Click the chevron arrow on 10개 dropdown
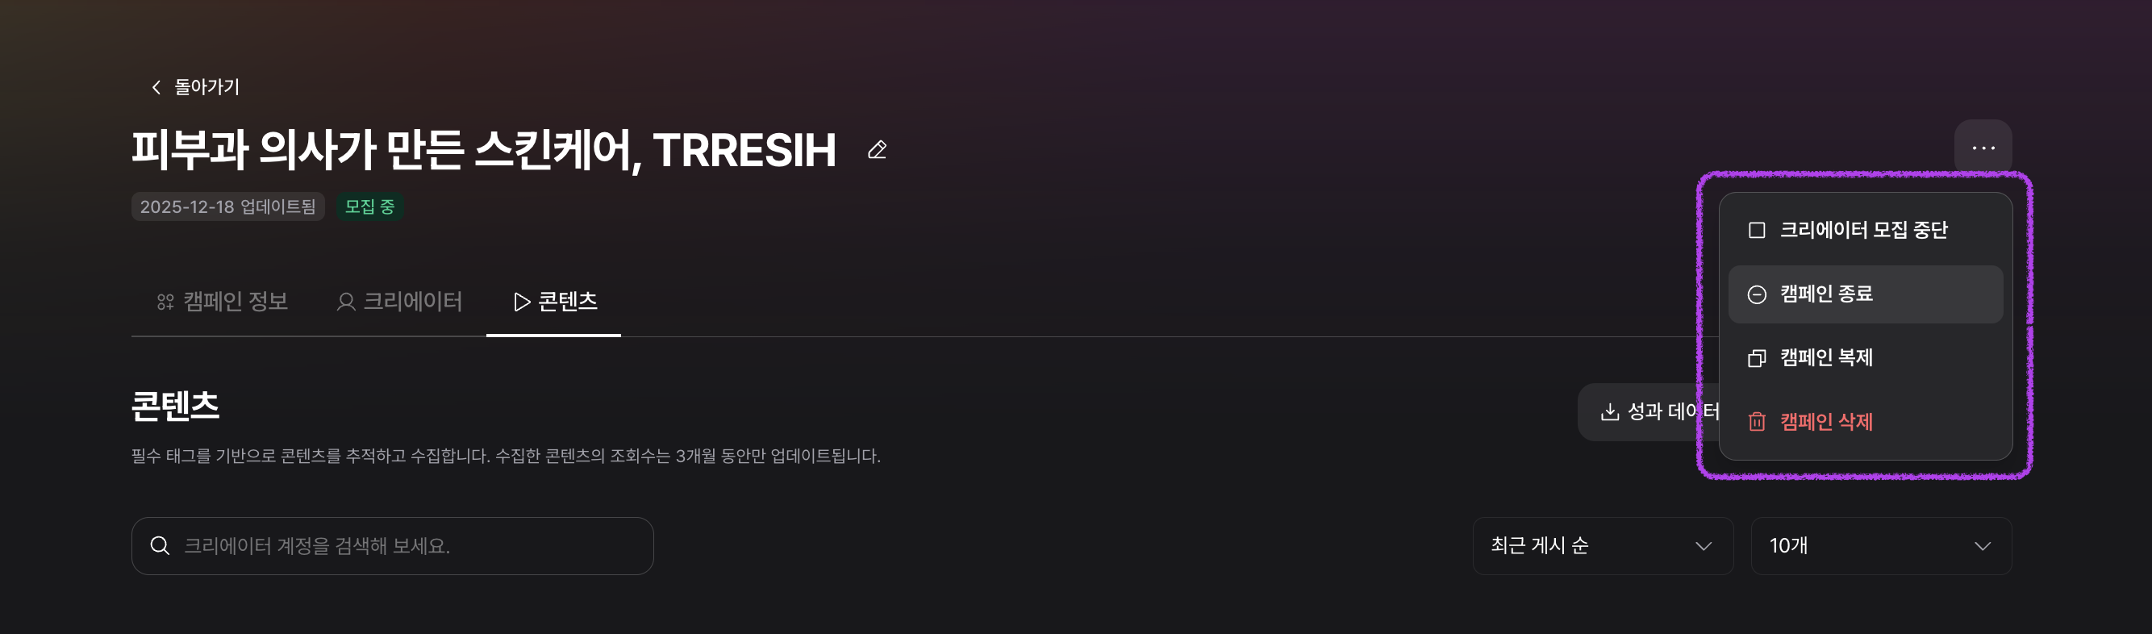This screenshot has height=634, width=2152. point(1982,546)
